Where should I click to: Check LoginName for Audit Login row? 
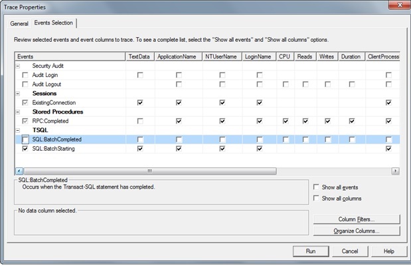click(x=260, y=75)
